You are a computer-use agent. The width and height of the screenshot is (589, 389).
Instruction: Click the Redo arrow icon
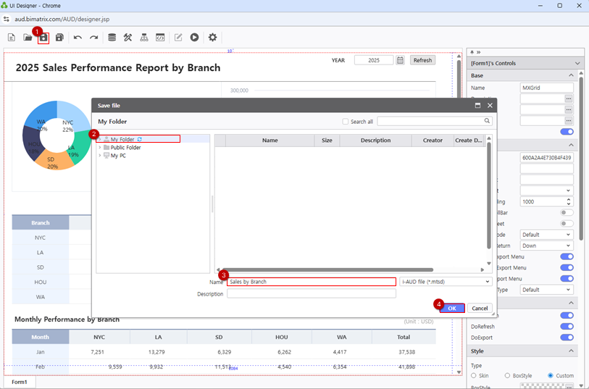(93, 38)
